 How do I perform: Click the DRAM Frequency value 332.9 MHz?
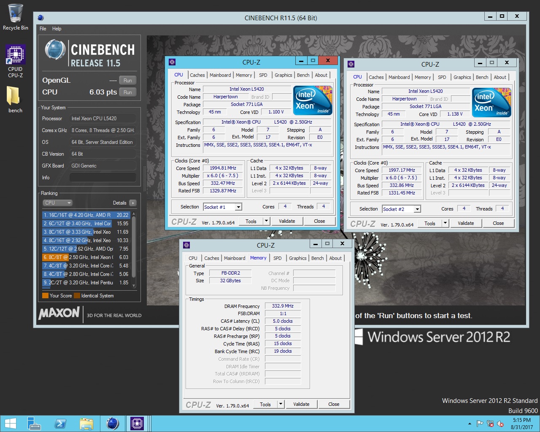pos(283,306)
